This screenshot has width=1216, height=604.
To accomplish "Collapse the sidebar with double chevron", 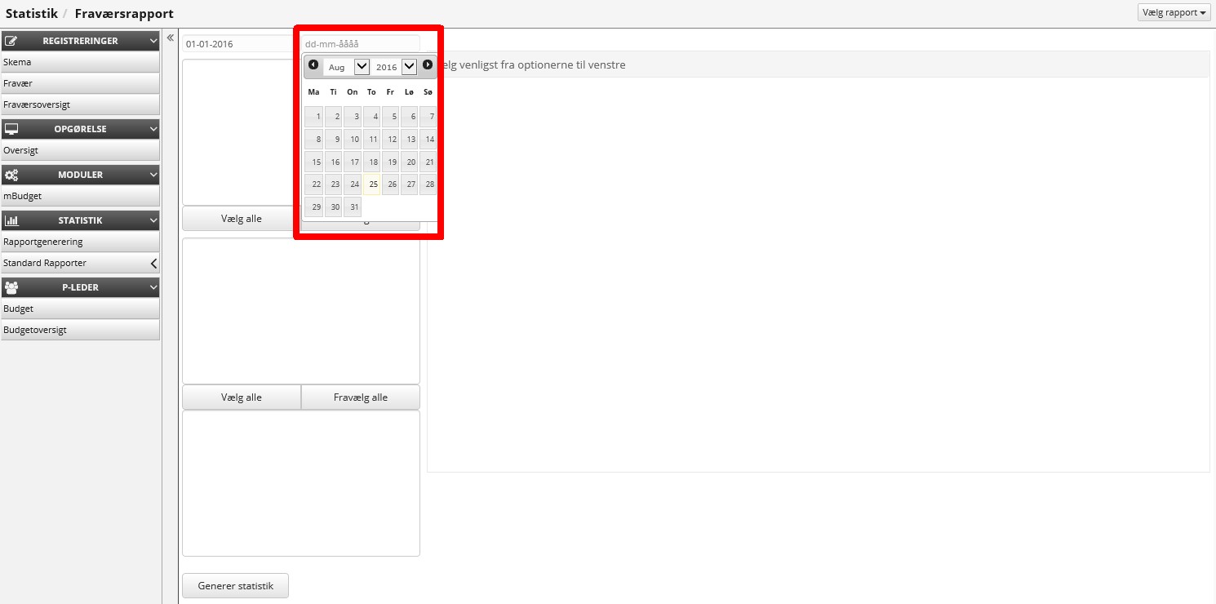I will pyautogui.click(x=171, y=38).
